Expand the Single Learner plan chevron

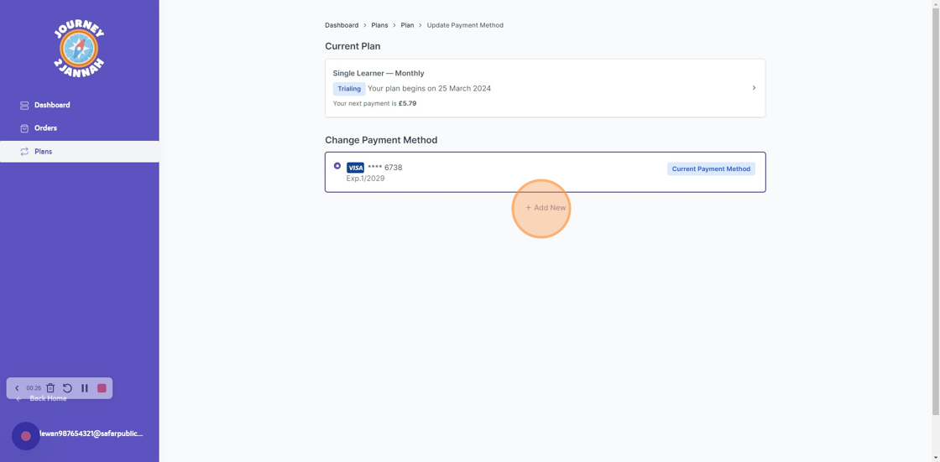pyautogui.click(x=754, y=88)
